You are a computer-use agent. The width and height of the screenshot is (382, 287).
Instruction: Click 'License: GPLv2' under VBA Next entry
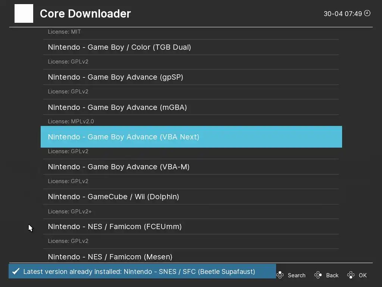click(68, 151)
